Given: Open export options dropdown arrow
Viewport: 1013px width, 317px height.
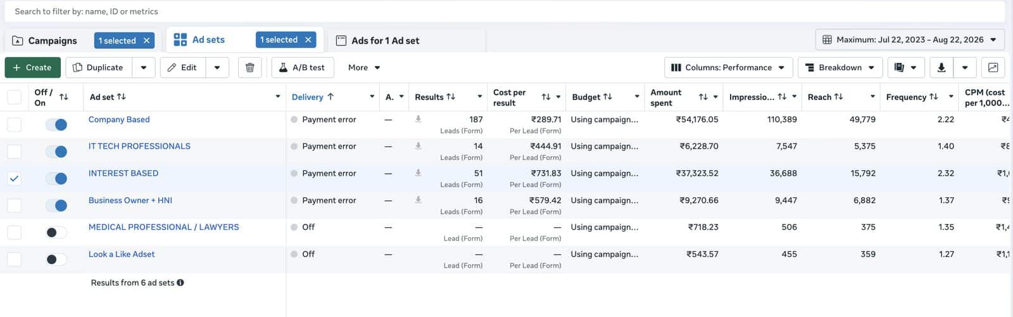Looking at the screenshot, I should click(x=965, y=68).
